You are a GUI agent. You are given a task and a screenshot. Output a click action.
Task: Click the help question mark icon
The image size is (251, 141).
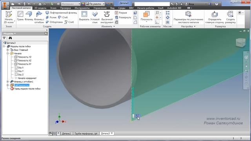click(x=216, y=4)
